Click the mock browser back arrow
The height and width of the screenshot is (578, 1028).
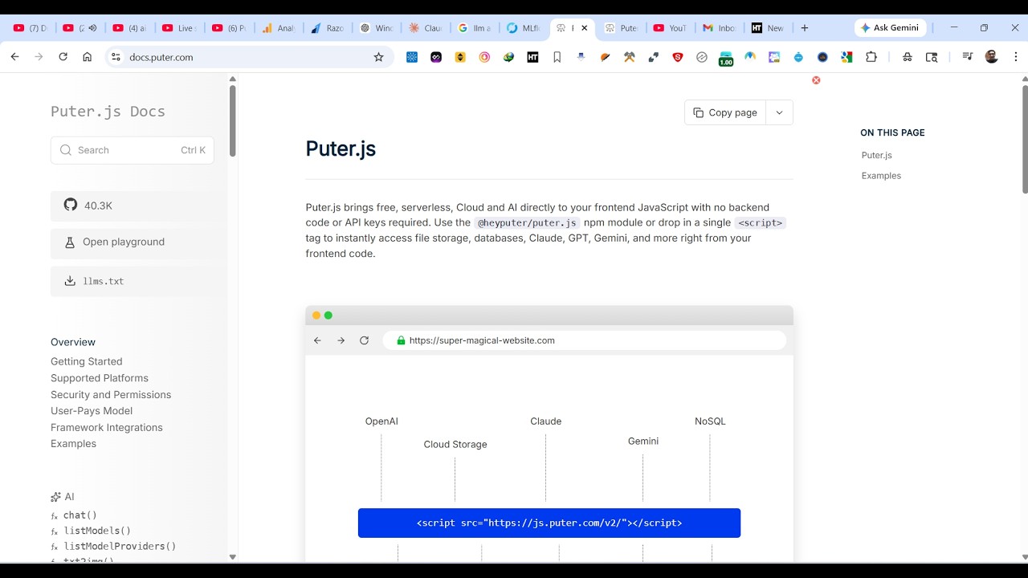[317, 340]
